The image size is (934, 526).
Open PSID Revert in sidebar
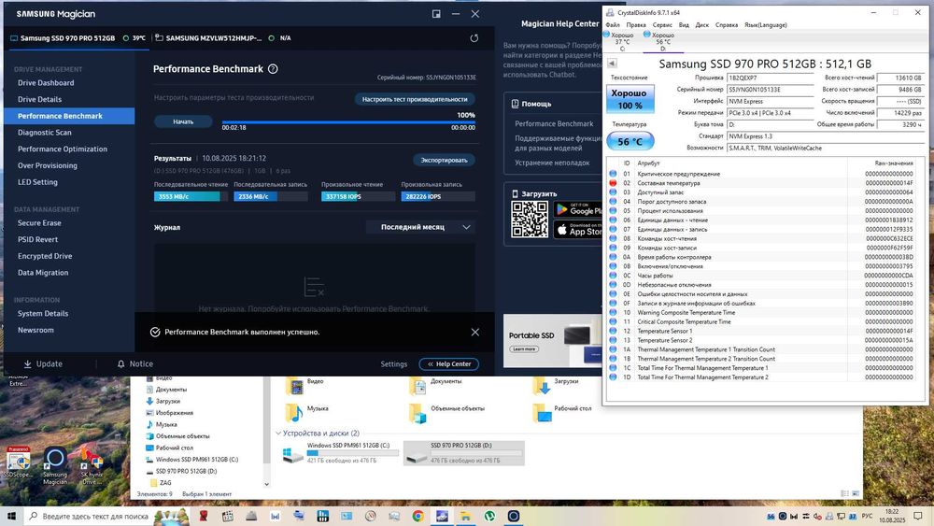coord(37,239)
